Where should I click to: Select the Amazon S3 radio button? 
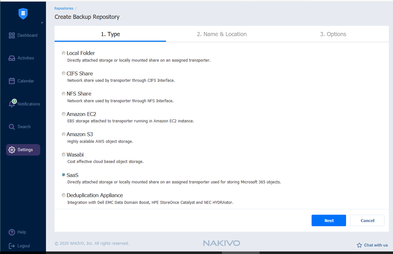point(64,134)
